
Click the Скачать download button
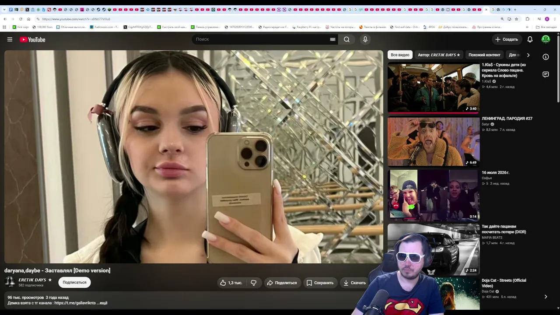click(354, 283)
